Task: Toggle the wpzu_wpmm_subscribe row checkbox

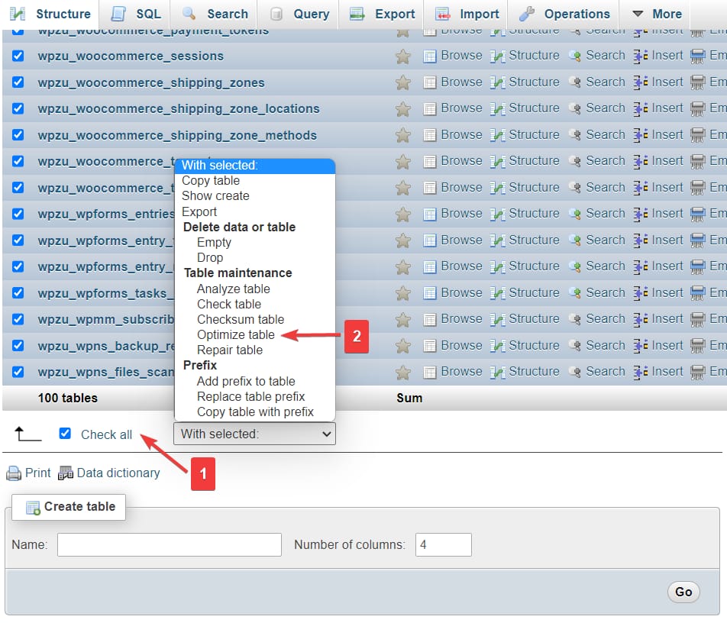Action: coord(18,319)
